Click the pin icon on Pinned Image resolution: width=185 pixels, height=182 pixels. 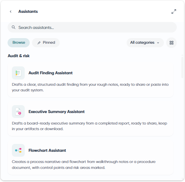pos(39,43)
